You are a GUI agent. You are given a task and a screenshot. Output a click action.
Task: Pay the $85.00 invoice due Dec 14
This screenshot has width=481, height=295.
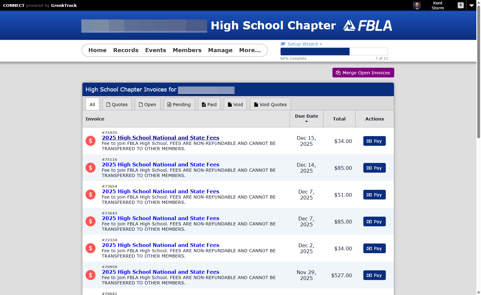[375, 168]
